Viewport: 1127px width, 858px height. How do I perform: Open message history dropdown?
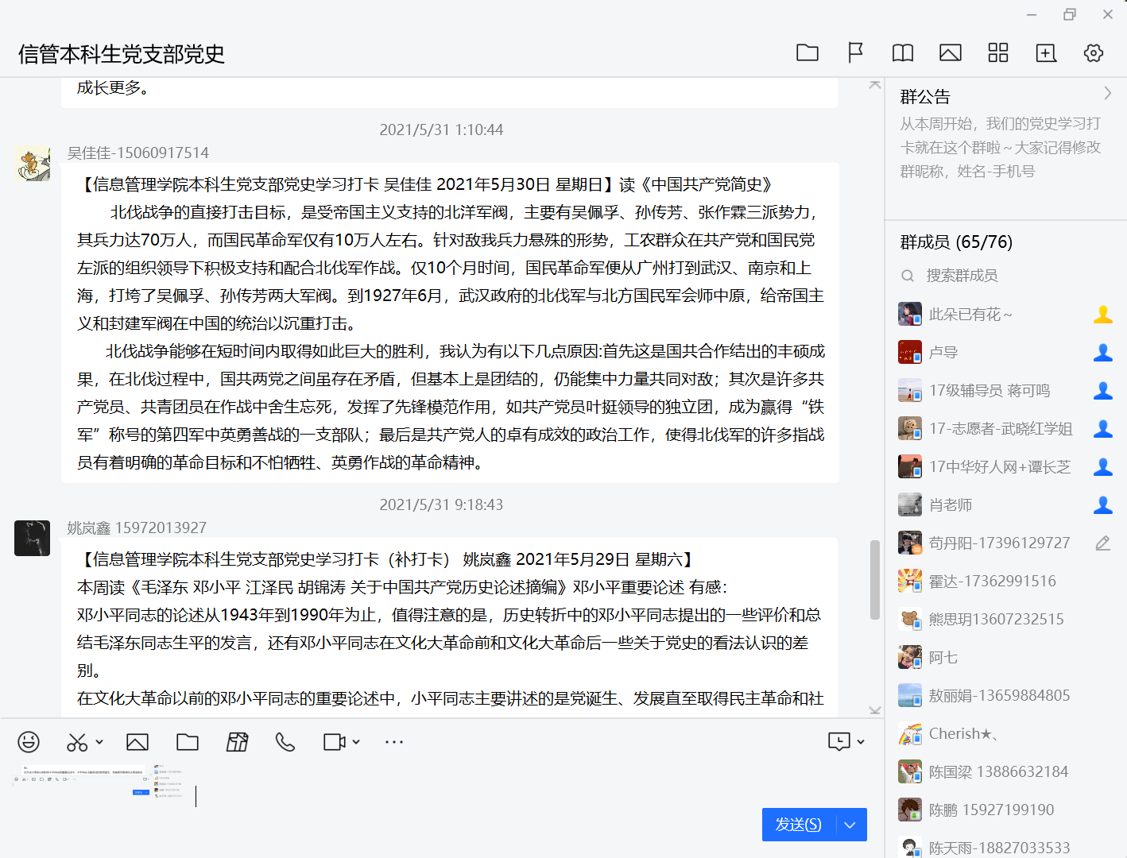click(x=861, y=742)
